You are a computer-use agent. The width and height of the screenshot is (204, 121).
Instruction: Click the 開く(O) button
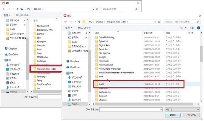(173, 115)
